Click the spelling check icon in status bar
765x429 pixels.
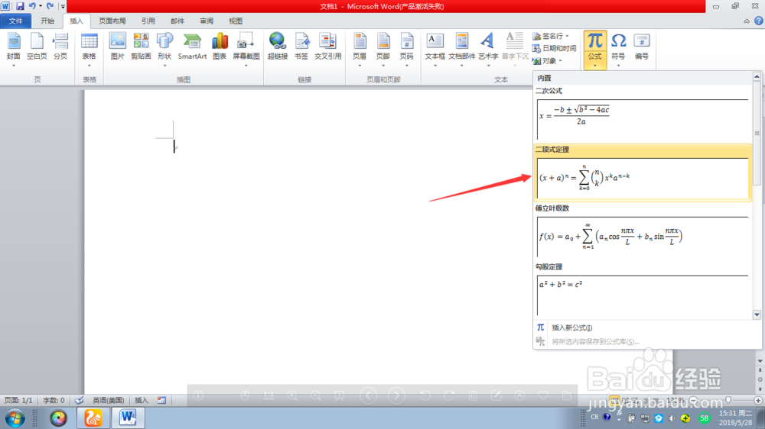[x=79, y=400]
